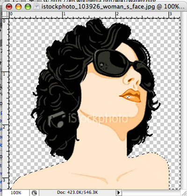Minimize the document with the yellow button
187x196 pixels.
(18, 7)
